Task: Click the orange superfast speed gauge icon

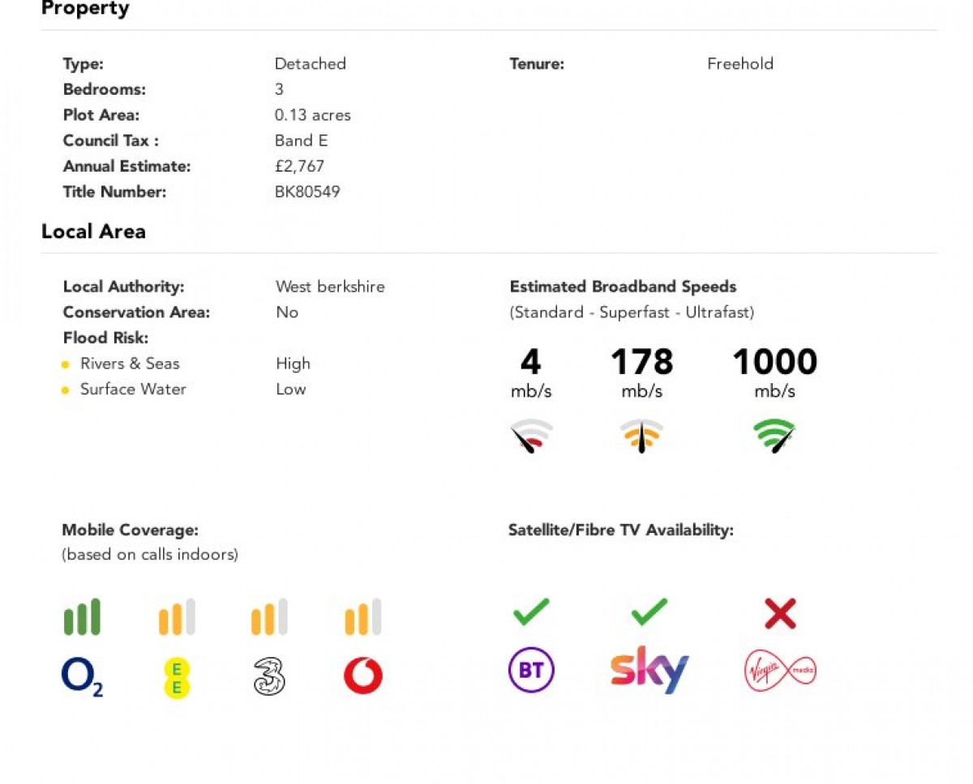Action: 641,436
